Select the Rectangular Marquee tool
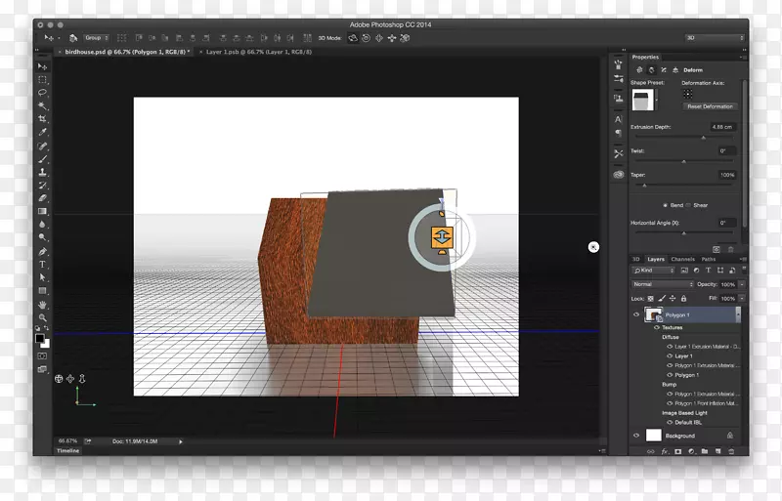 [43, 78]
